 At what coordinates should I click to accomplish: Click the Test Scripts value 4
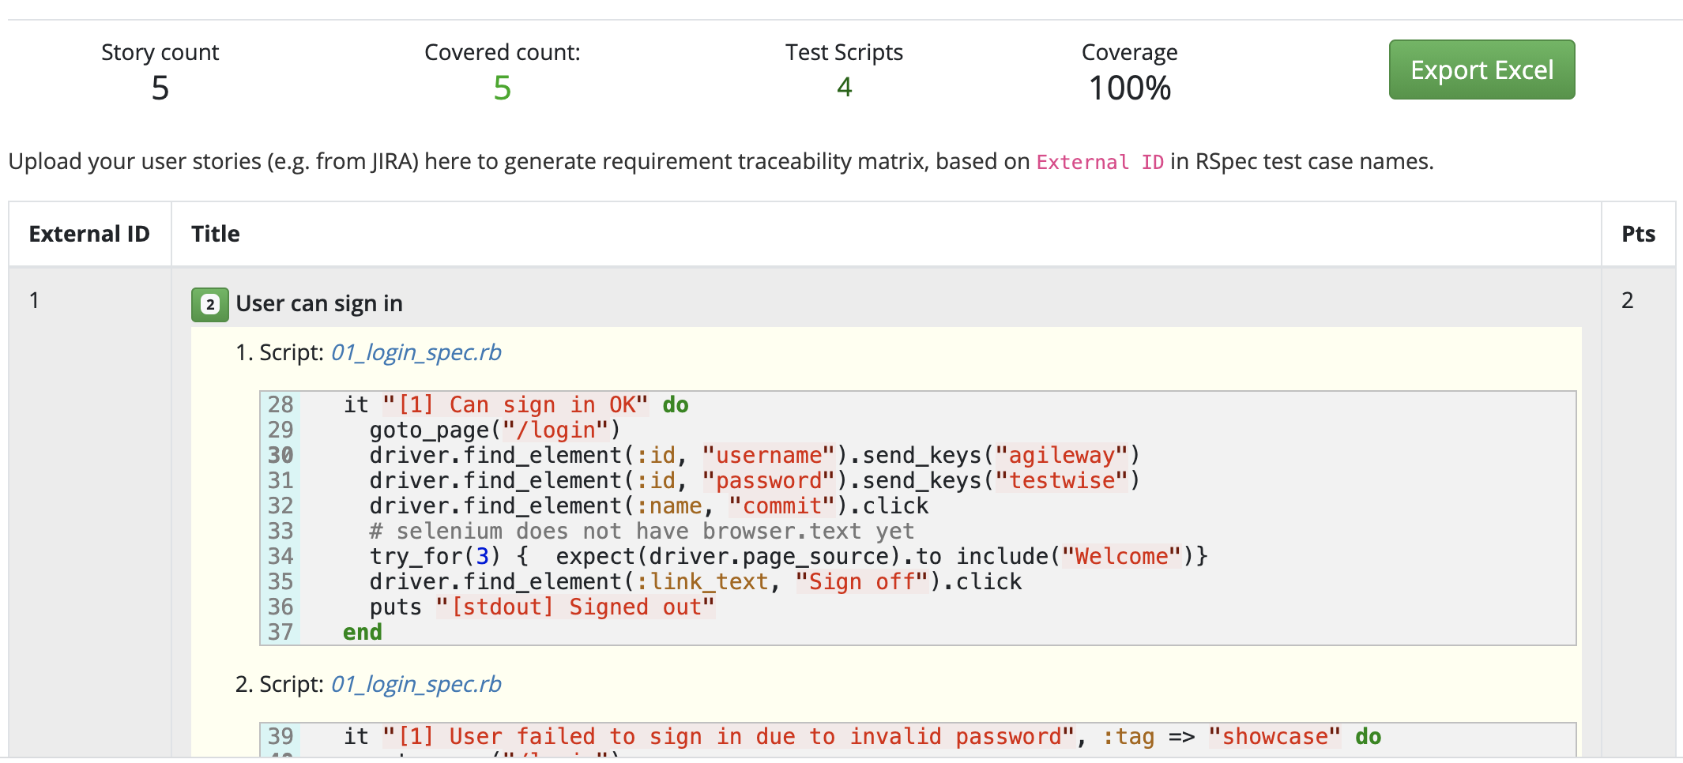[x=845, y=87]
